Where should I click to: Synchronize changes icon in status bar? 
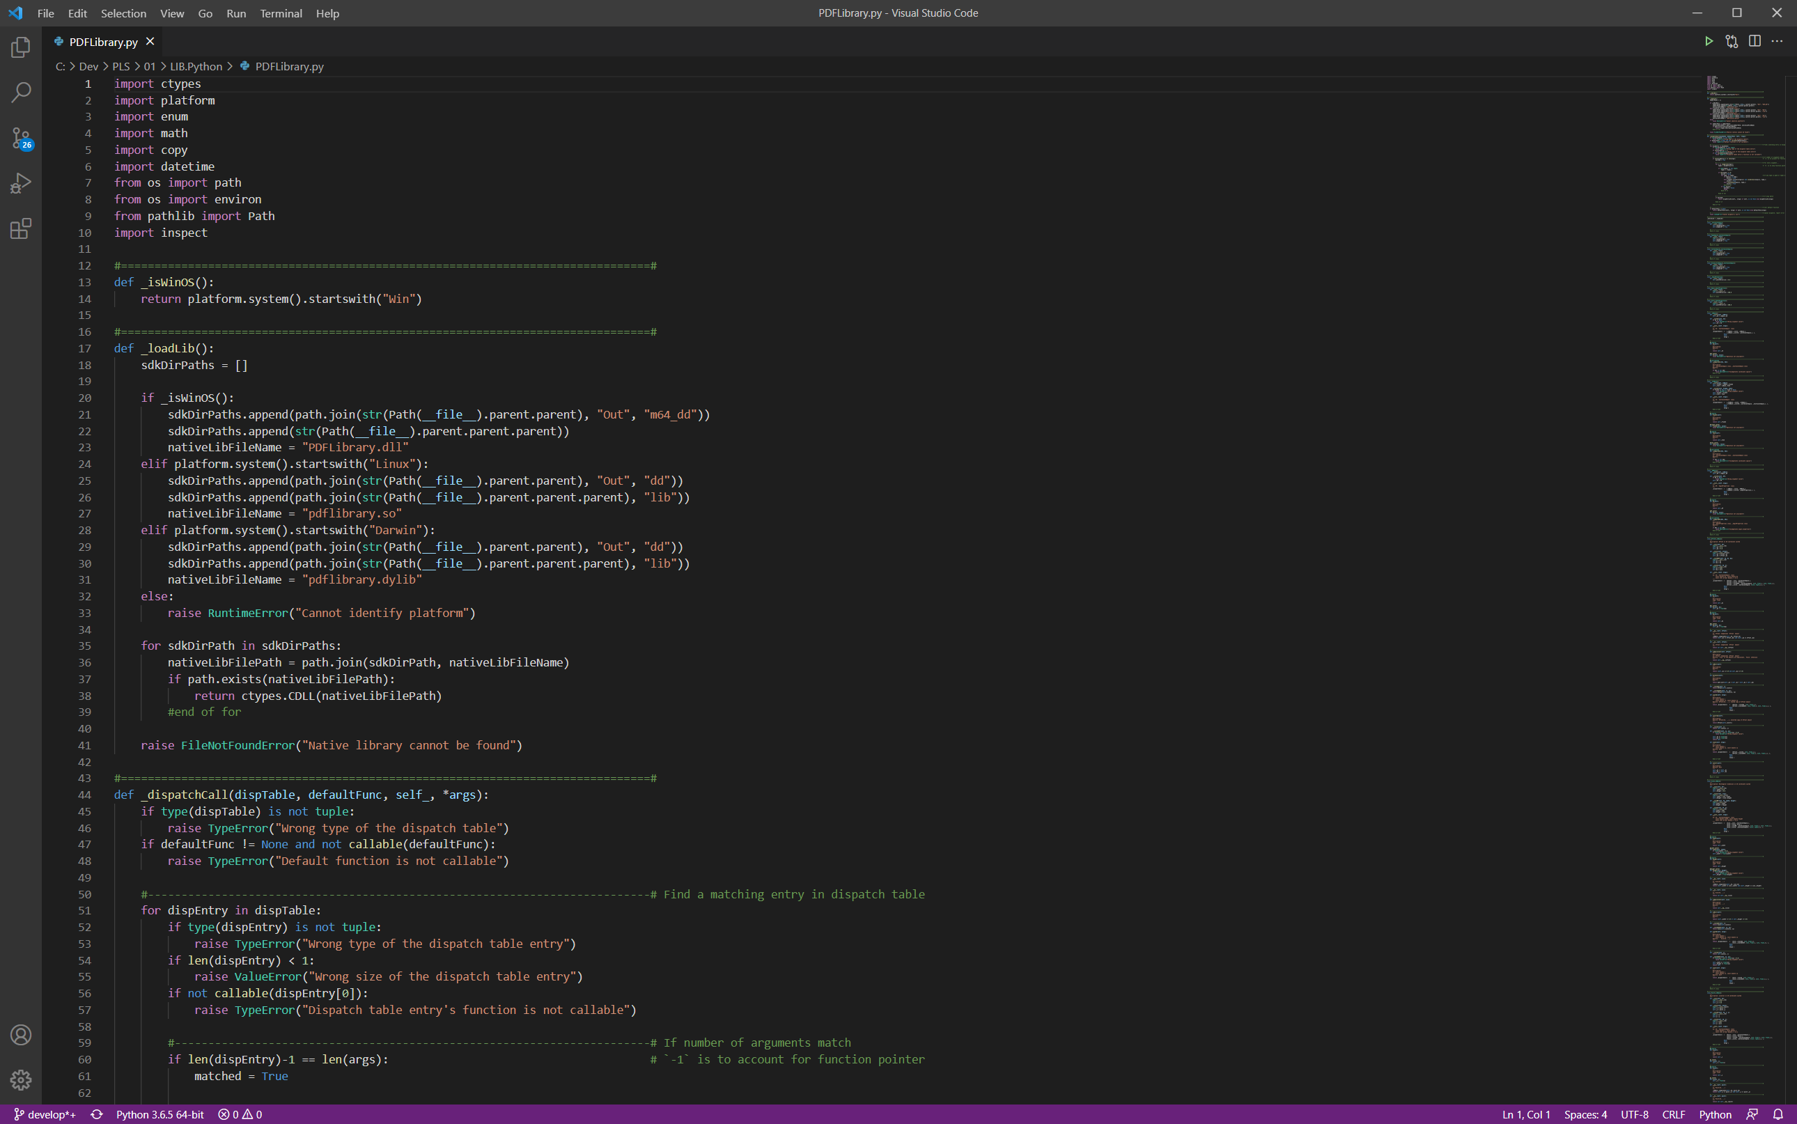(x=97, y=1114)
